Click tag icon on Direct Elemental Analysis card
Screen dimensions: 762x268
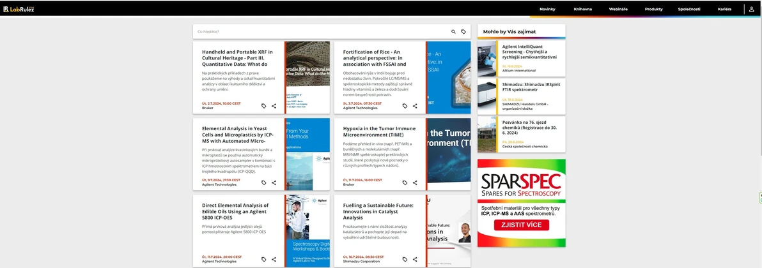point(264,259)
